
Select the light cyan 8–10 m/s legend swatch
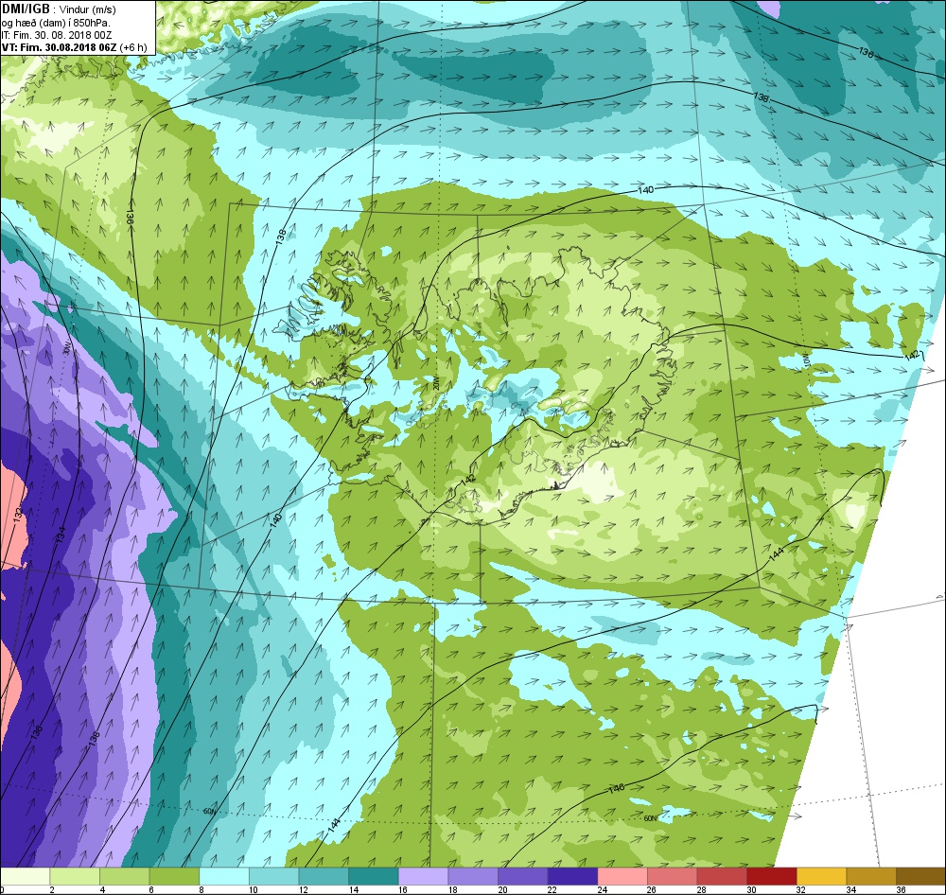[224, 876]
